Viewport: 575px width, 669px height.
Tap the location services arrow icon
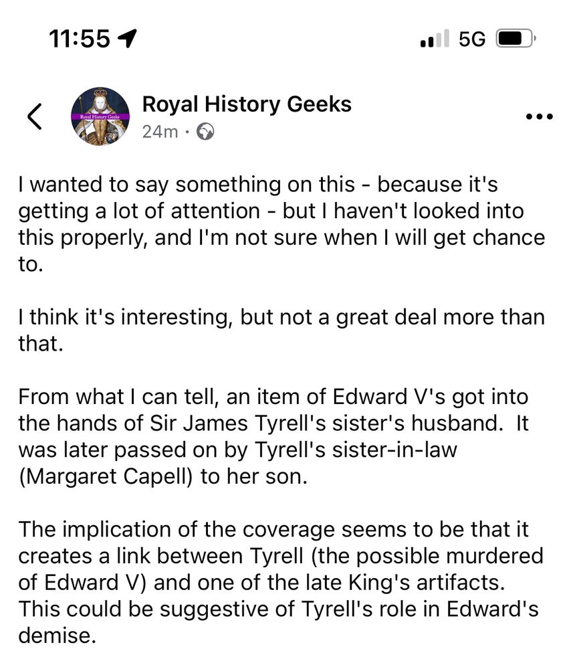click(127, 38)
